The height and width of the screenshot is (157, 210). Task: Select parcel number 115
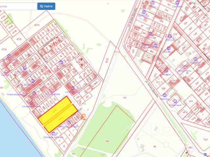click(83, 149)
